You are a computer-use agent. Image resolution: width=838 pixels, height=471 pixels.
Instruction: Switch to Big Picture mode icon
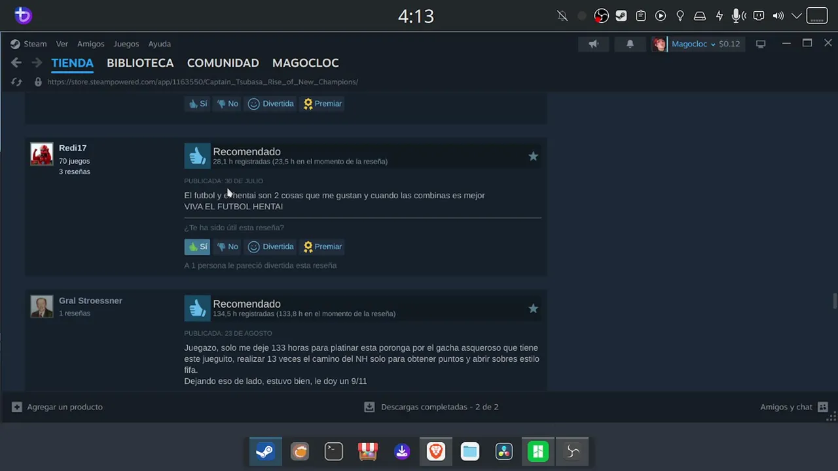click(761, 44)
